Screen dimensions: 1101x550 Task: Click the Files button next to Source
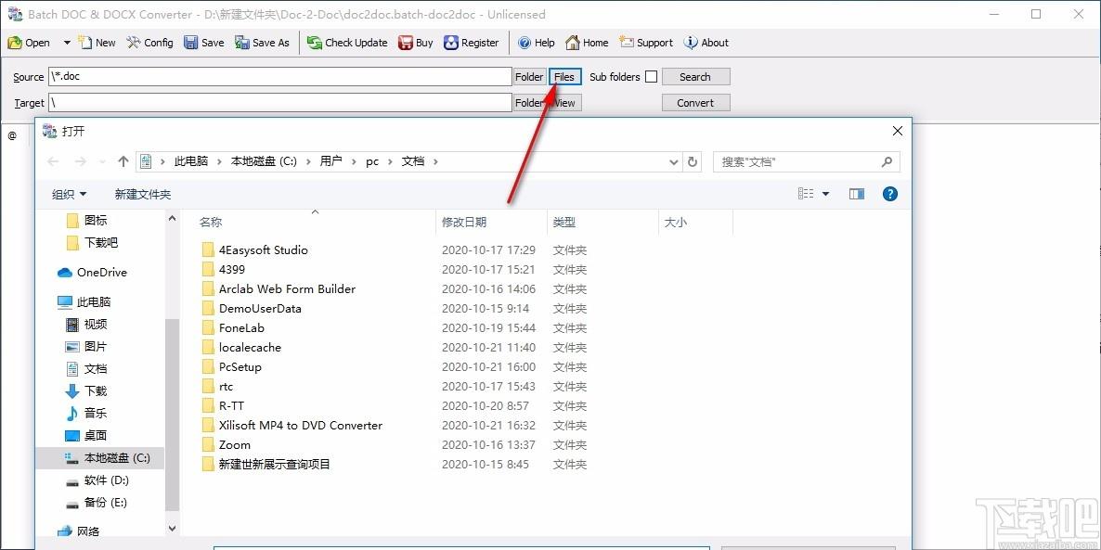pyautogui.click(x=564, y=76)
